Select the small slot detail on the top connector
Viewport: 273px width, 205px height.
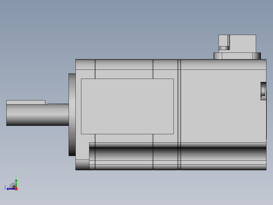point(224,48)
